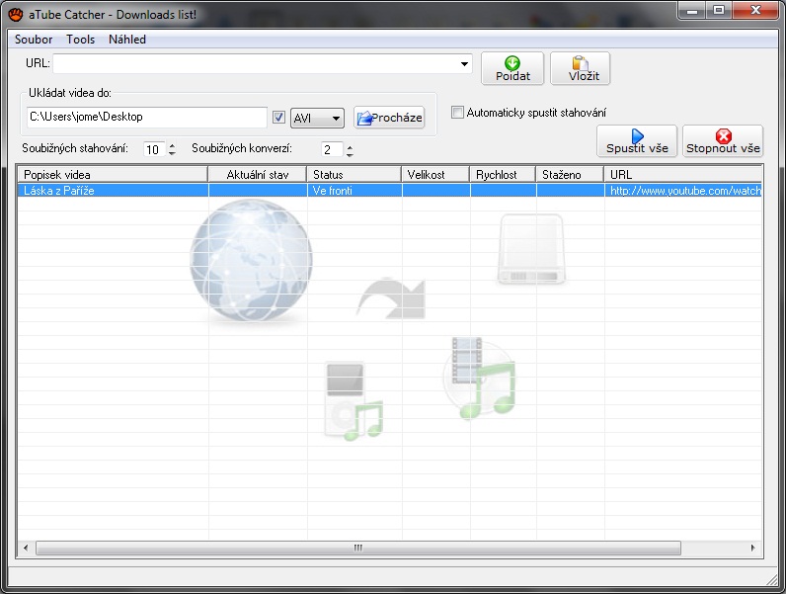Decrease Souběžných stahování value with down arrow
This screenshot has height=594, width=786.
(172, 153)
